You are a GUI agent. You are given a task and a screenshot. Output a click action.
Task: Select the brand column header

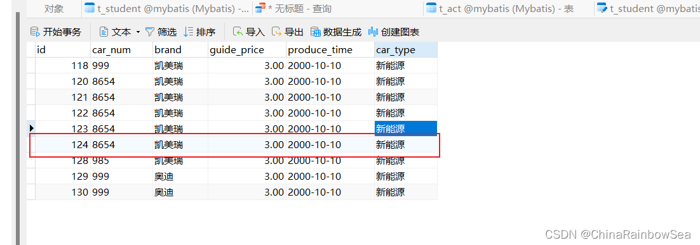point(180,50)
